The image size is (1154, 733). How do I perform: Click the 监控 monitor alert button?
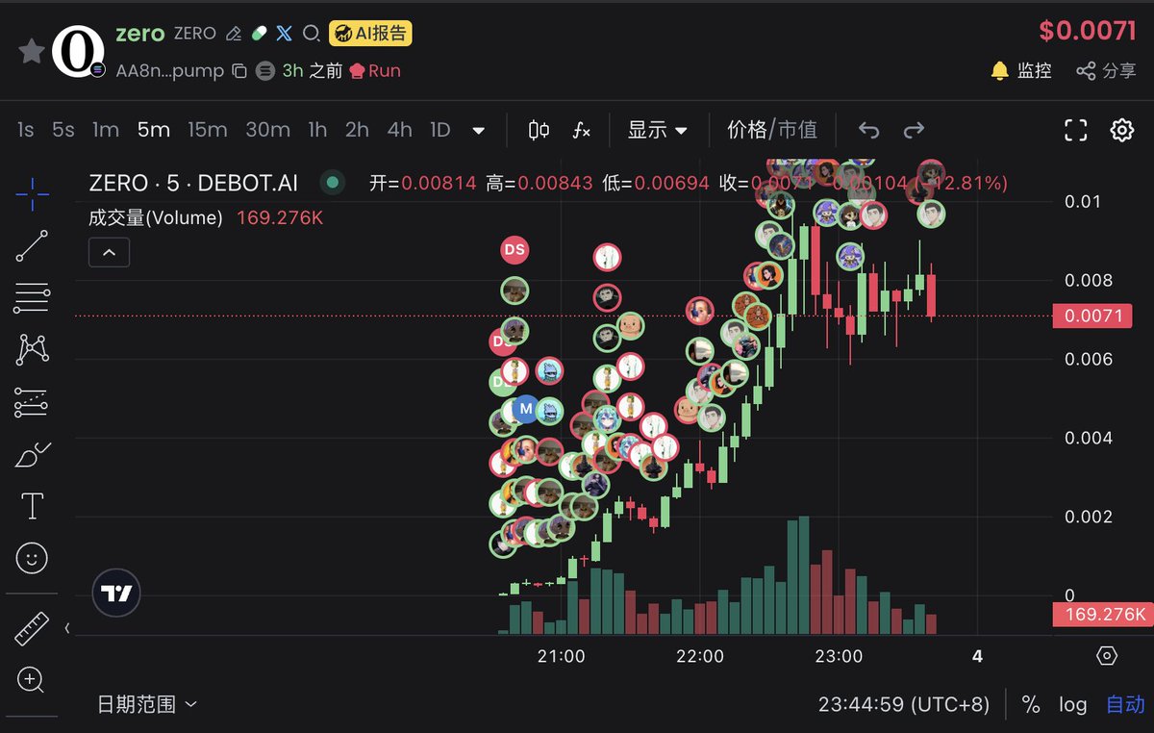1021,70
